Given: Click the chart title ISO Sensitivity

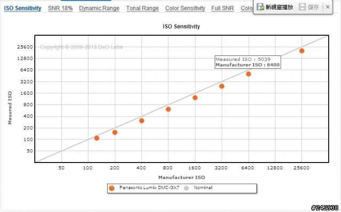Looking at the screenshot, I should tap(181, 27).
